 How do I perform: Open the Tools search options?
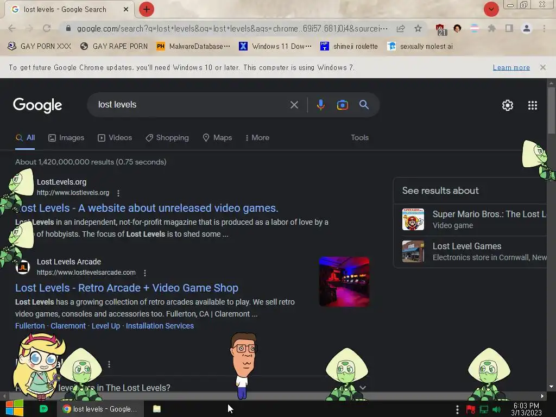point(359,137)
